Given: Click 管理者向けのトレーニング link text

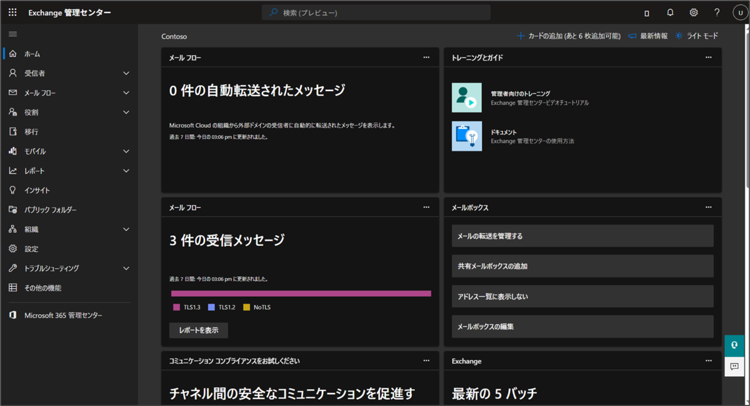Looking at the screenshot, I should click(521, 93).
